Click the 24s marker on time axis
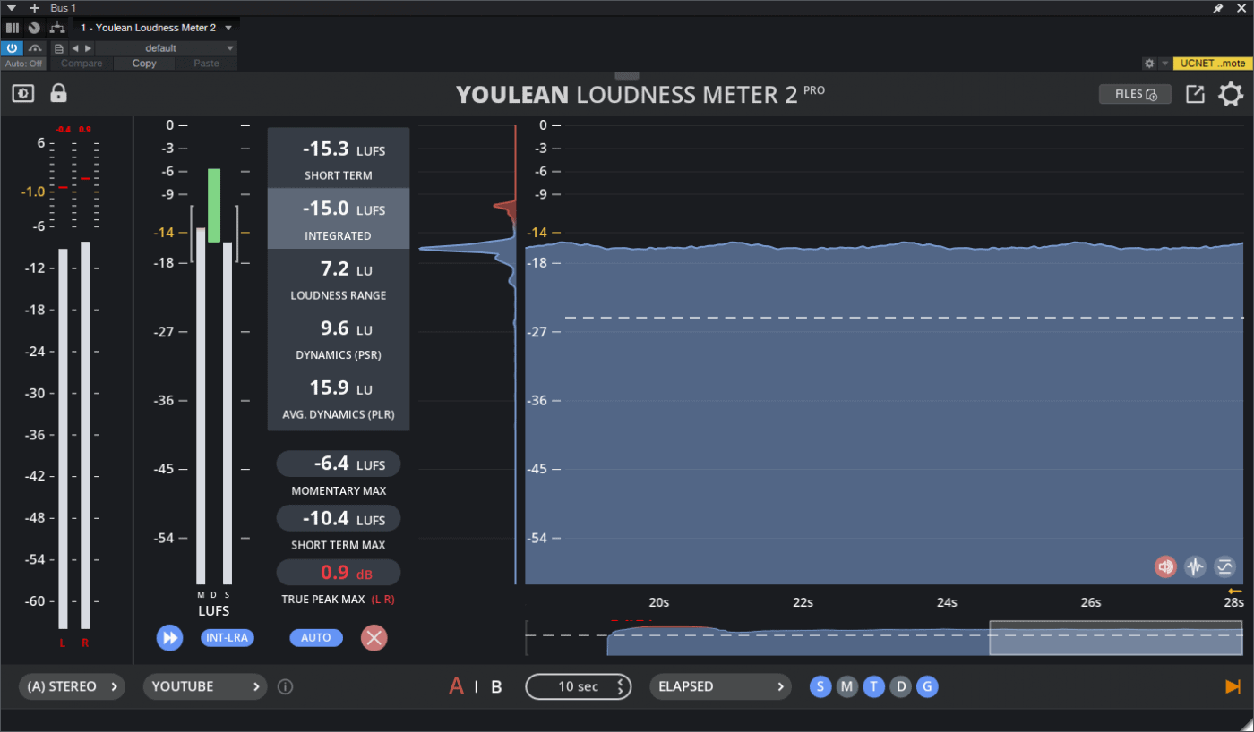 coord(947,602)
